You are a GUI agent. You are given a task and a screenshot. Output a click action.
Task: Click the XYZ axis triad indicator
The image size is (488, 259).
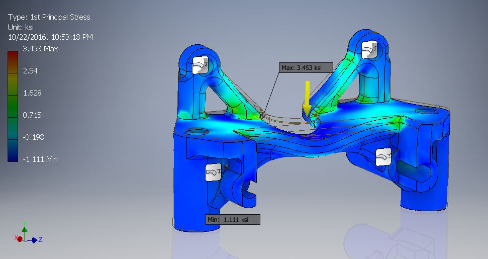28,233
